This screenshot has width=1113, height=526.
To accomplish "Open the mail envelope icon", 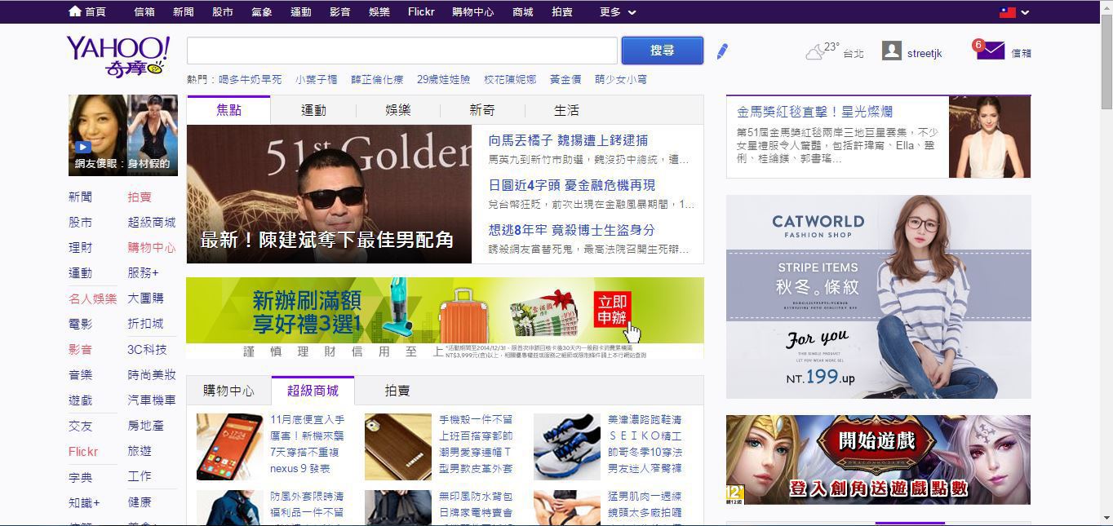I will click(990, 51).
